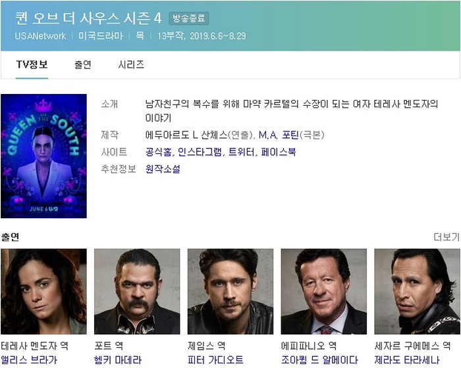Open the 앨리스 브라가 name link
This screenshot has height=370, width=461.
[29, 360]
